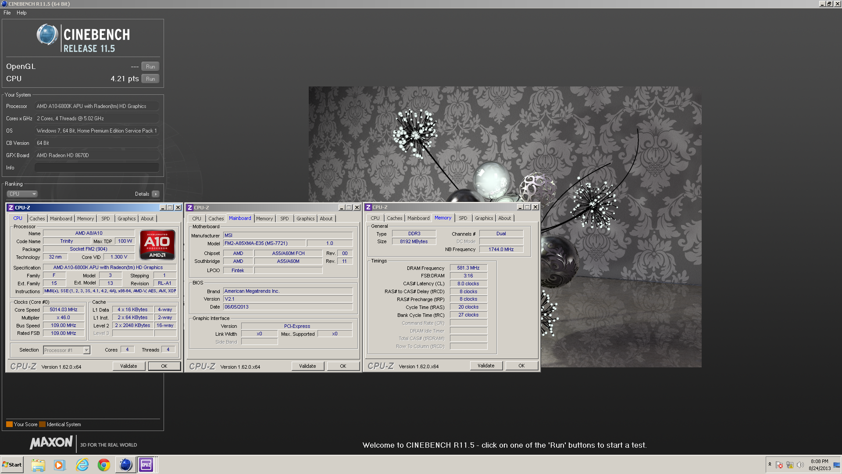Click the rendered scene preview image
This screenshot has width=842, height=474.
[x=505, y=227]
